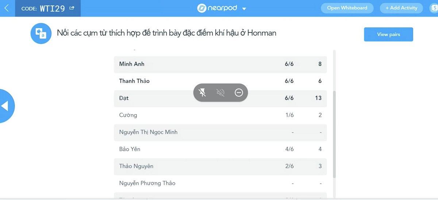Open the Đạt result row
Viewport: 438px width, 200px height.
click(x=220, y=98)
